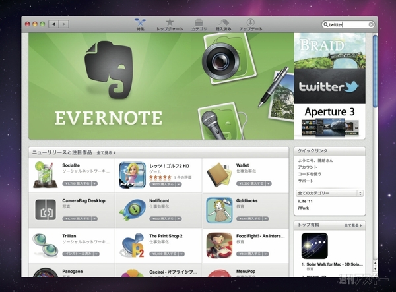Open the Food Fight app icon
The image size is (396, 292).
pos(220,245)
